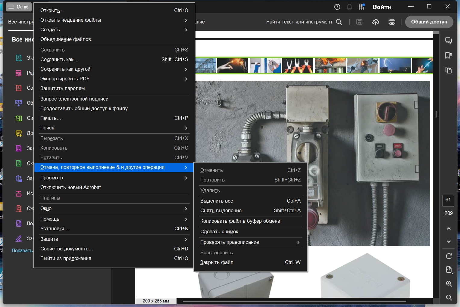Open the bookmarks panel icon
Screen dimensions: 460x307
pos(449,55)
